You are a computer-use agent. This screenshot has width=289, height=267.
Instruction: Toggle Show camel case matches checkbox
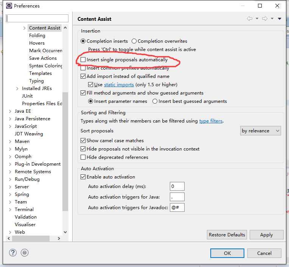coord(83,140)
